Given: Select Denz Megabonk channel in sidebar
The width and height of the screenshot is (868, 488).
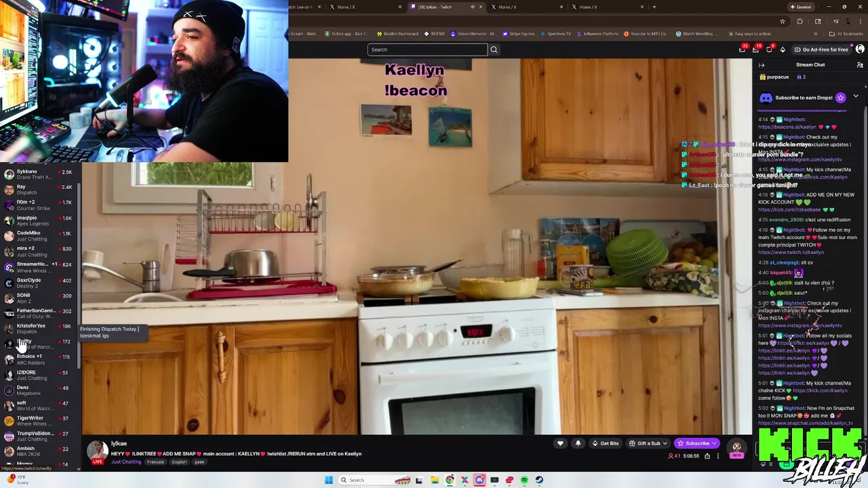Looking at the screenshot, I should 39,390.
